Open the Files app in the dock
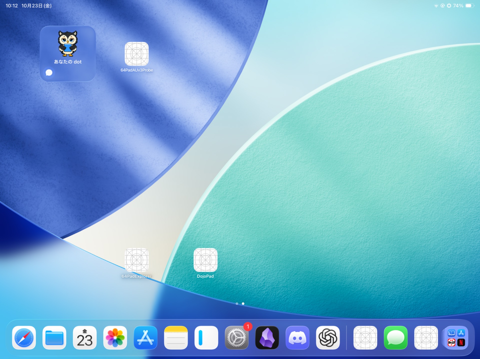This screenshot has height=359, width=480. tap(54, 338)
